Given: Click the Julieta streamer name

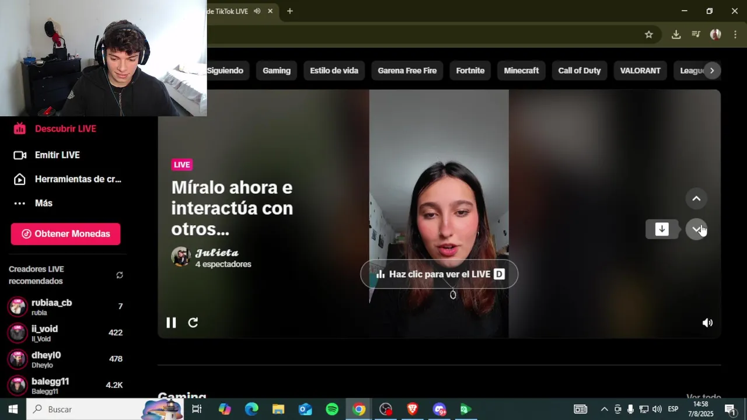Looking at the screenshot, I should 217,253.
